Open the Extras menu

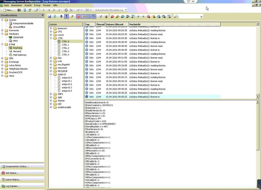click(37, 5)
